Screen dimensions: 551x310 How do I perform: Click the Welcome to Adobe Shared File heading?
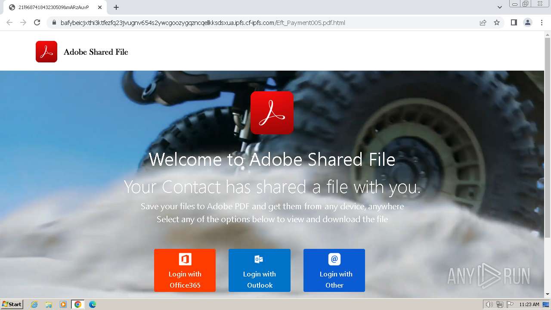[x=272, y=159]
